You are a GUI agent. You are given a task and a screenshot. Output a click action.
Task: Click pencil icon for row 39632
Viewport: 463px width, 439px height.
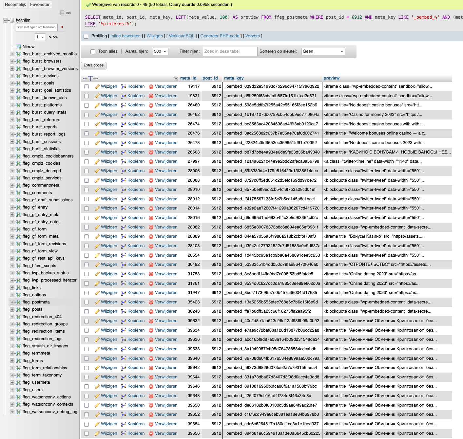[x=97, y=321]
